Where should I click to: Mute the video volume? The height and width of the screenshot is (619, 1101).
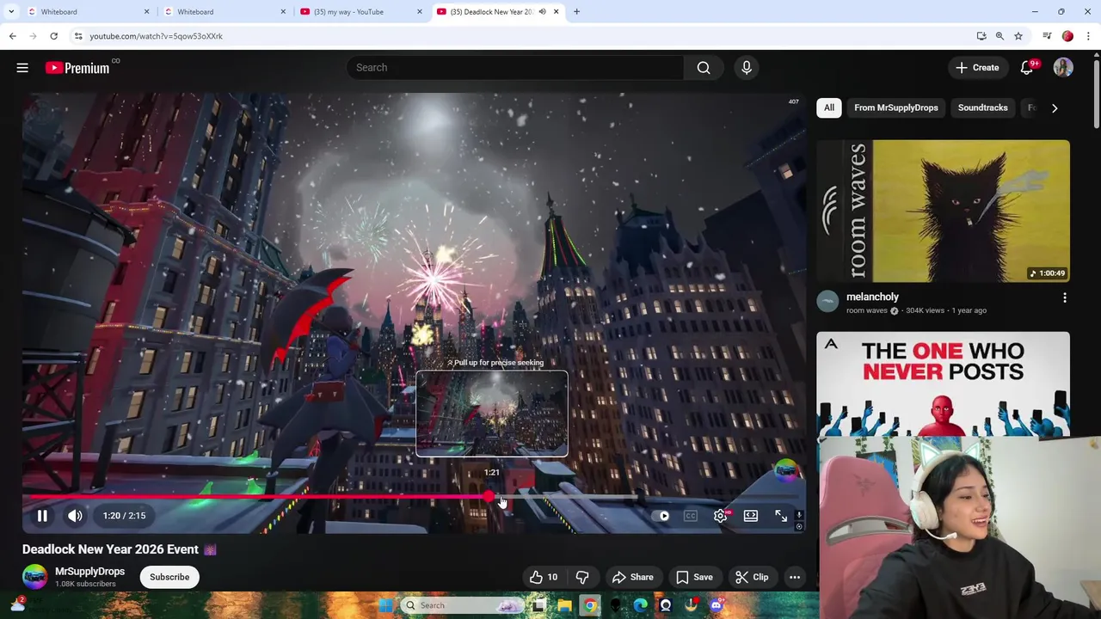[x=75, y=516]
